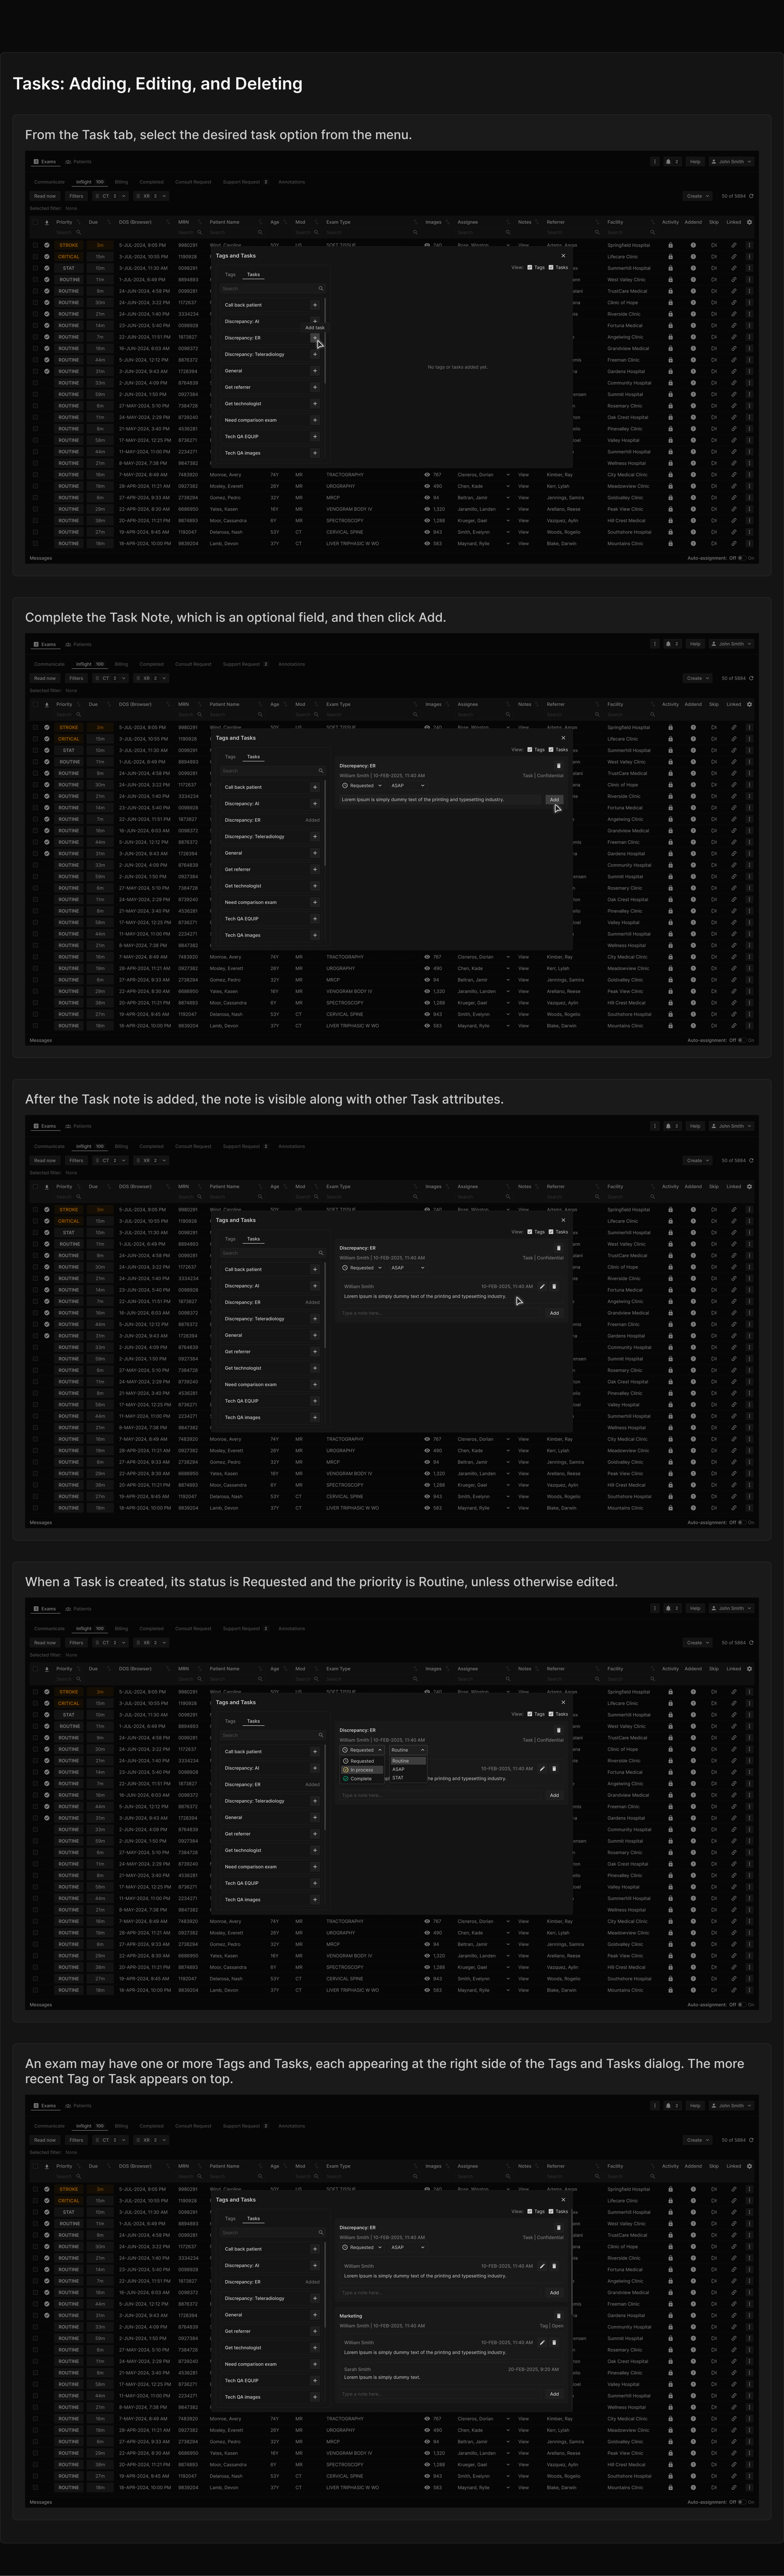The height and width of the screenshot is (2576, 784).
Task: Toggle Tags view checkbox in fourth screenshot
Action: point(530,1714)
